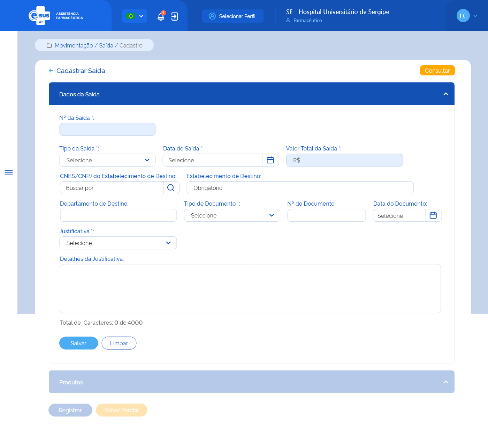Click the Detalhes da Justificativa text area
Screen dimensions: 488x442
click(x=250, y=289)
